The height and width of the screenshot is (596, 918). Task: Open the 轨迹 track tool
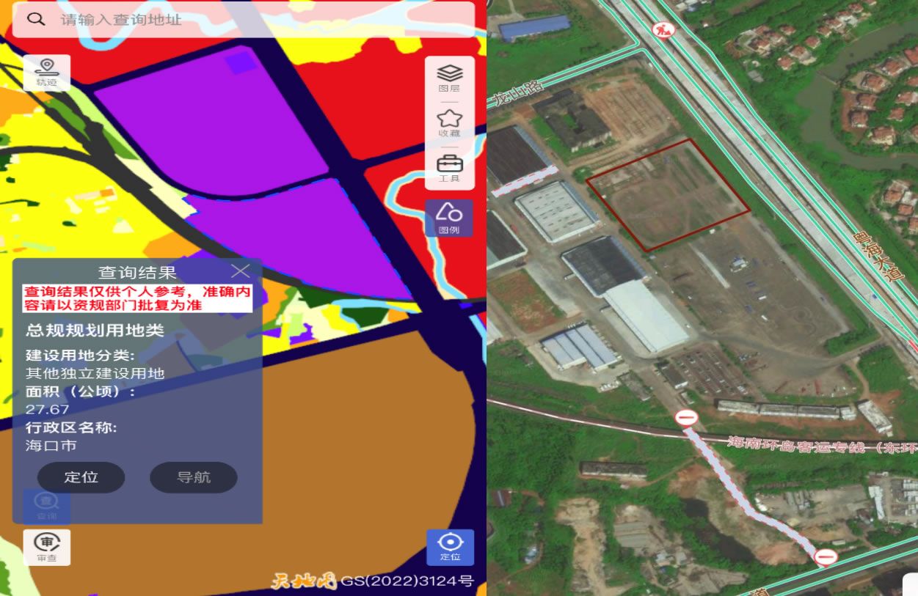47,73
